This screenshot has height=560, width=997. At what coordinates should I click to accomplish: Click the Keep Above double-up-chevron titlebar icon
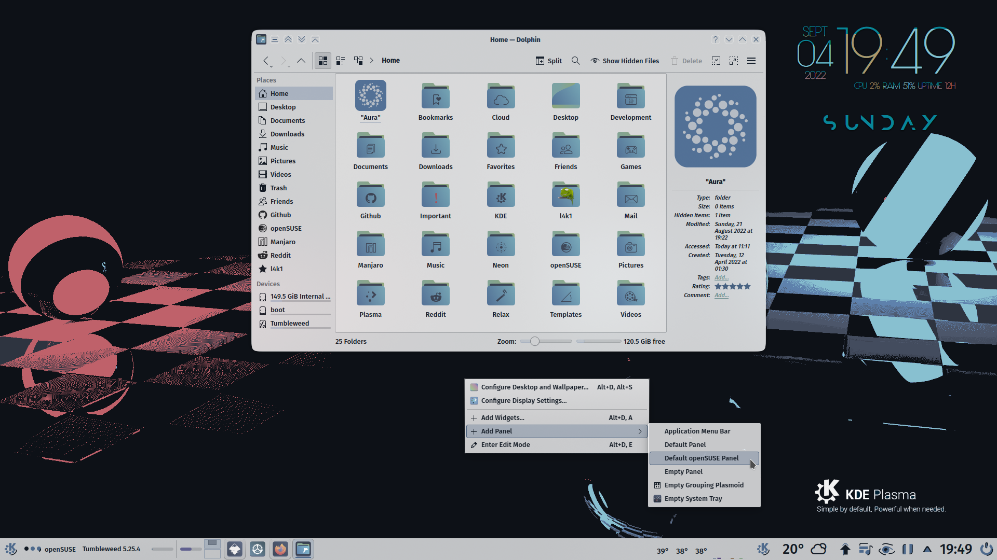click(288, 39)
